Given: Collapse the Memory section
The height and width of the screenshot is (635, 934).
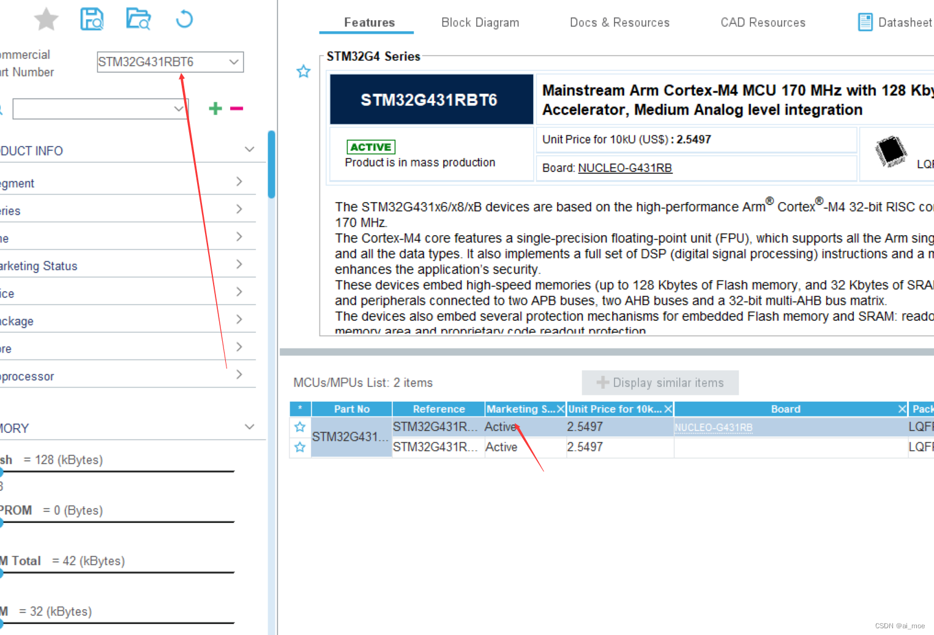Looking at the screenshot, I should click(x=249, y=427).
